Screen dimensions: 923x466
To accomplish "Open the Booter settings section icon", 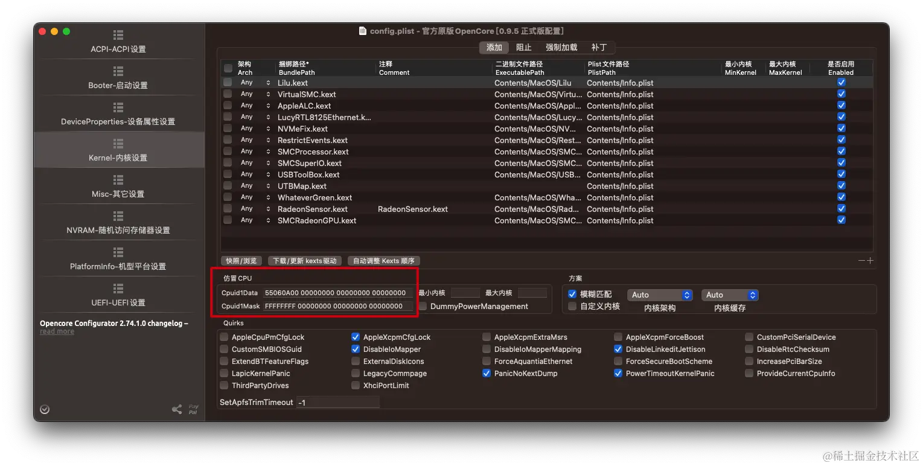I will (118, 71).
